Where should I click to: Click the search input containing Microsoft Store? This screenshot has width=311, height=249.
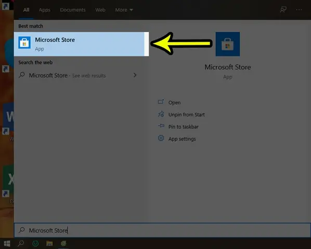[x=162, y=230]
